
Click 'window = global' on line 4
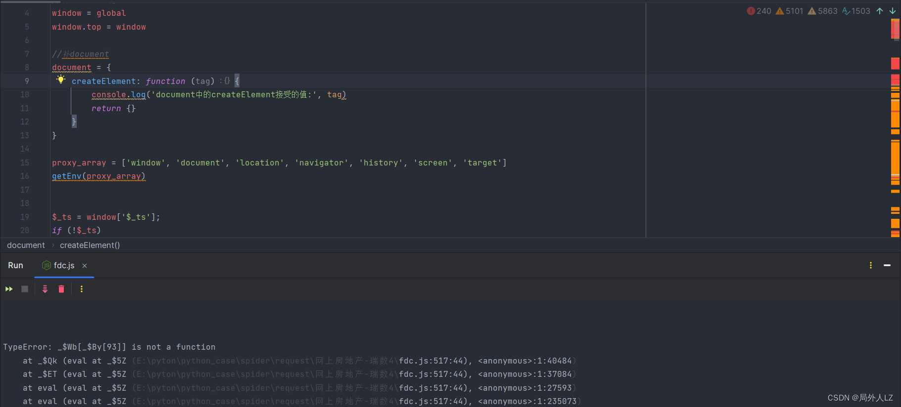(x=89, y=13)
